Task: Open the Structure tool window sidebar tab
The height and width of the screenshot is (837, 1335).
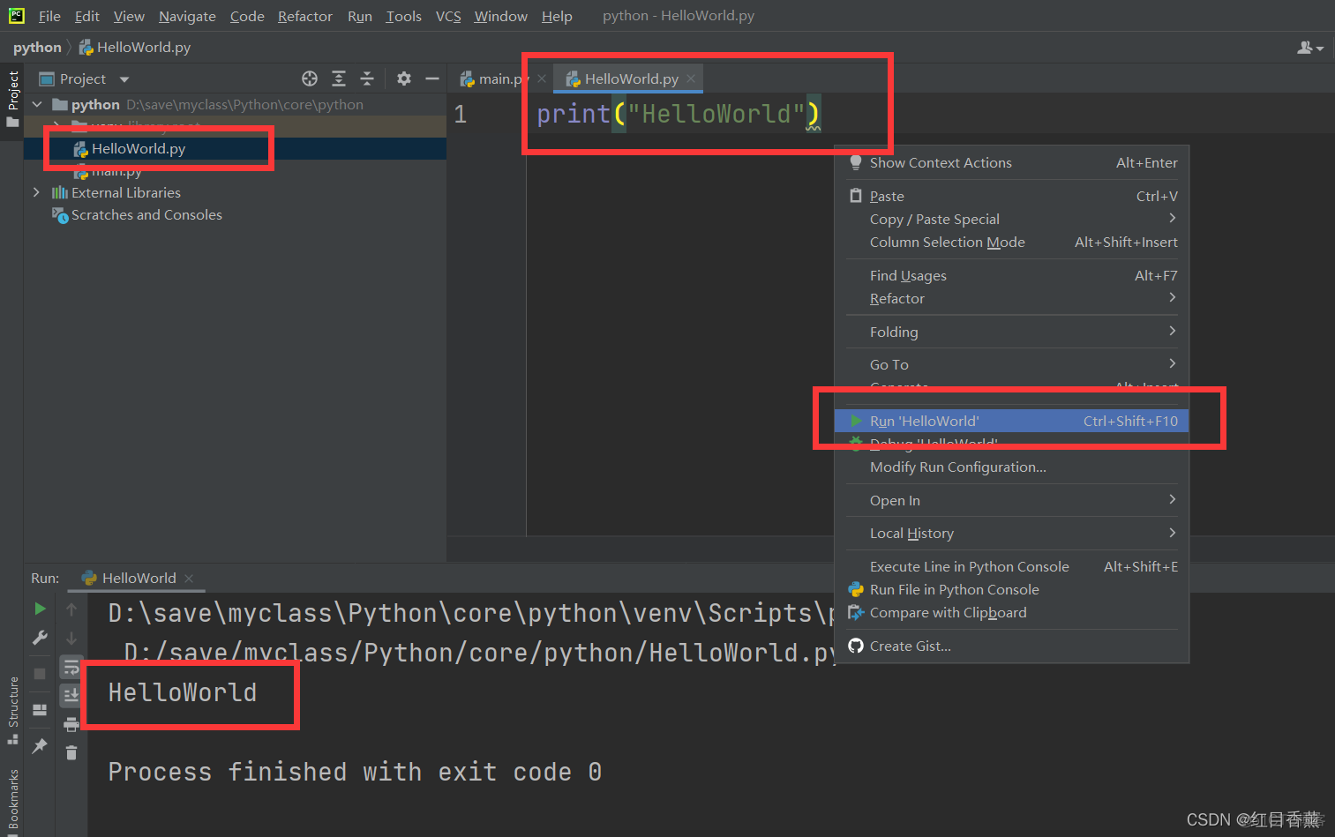Action: pos(12,710)
